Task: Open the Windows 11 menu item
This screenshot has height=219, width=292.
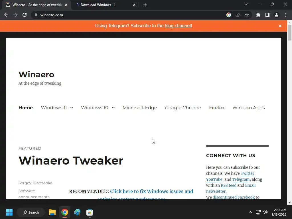Action: [54, 108]
